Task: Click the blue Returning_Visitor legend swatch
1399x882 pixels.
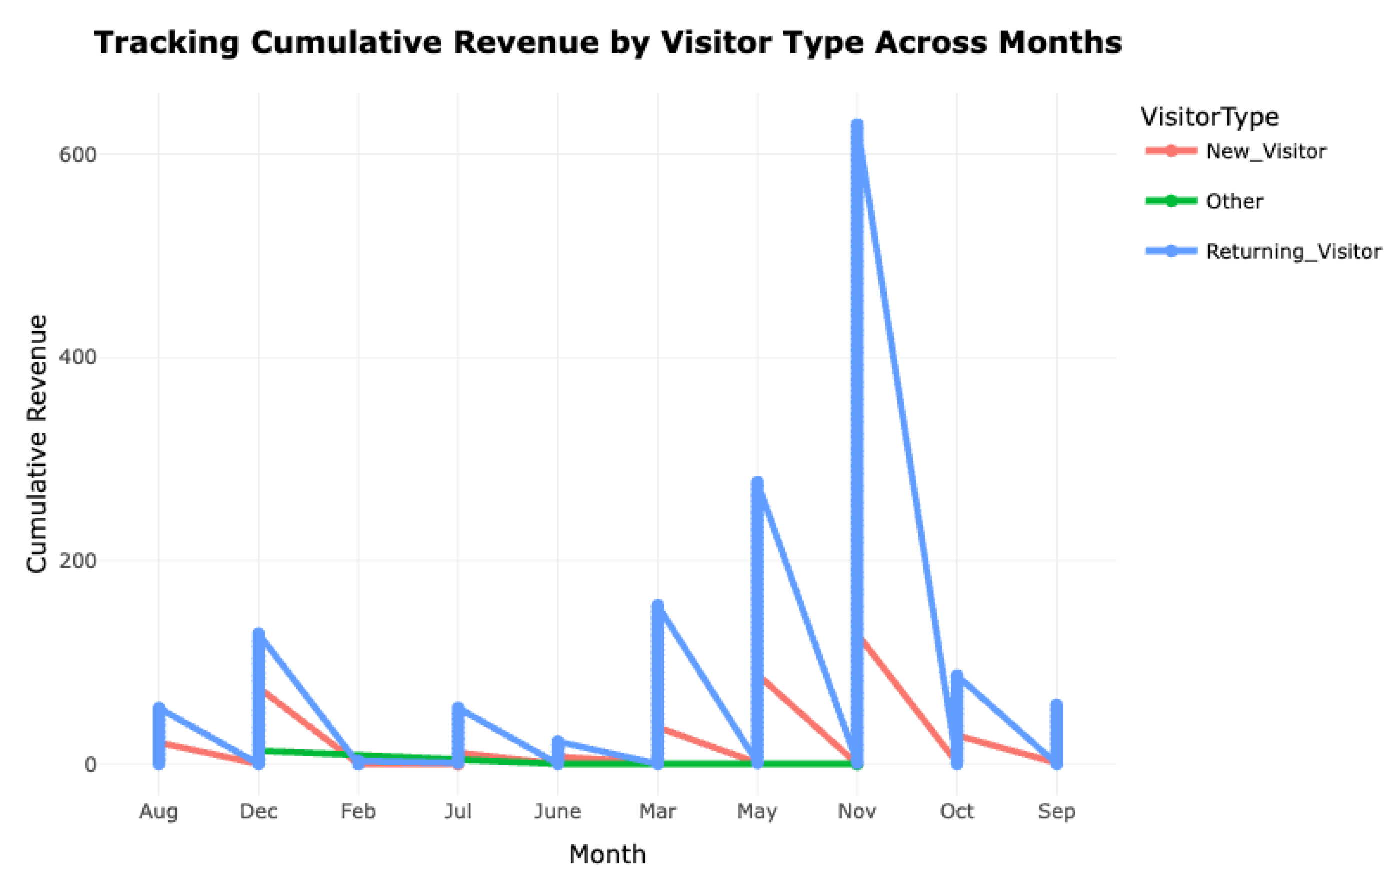Action: (x=1171, y=251)
